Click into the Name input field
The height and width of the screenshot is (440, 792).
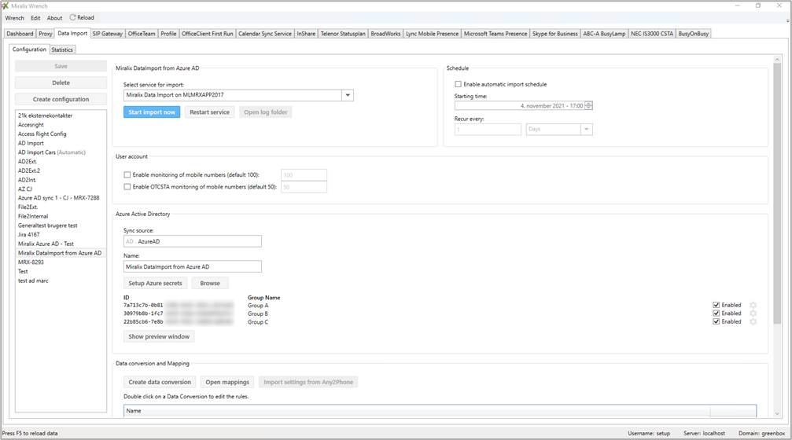[x=193, y=266]
